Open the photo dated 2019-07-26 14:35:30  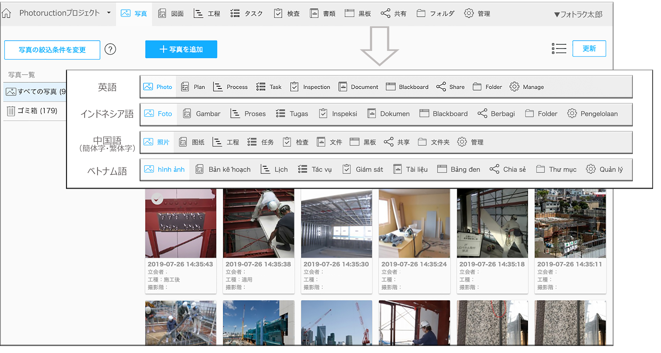pos(336,223)
